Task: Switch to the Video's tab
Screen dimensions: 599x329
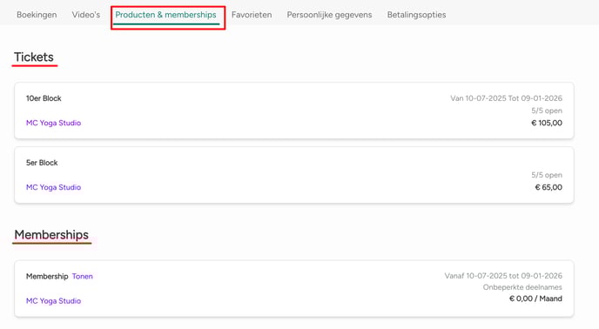Action: (86, 15)
